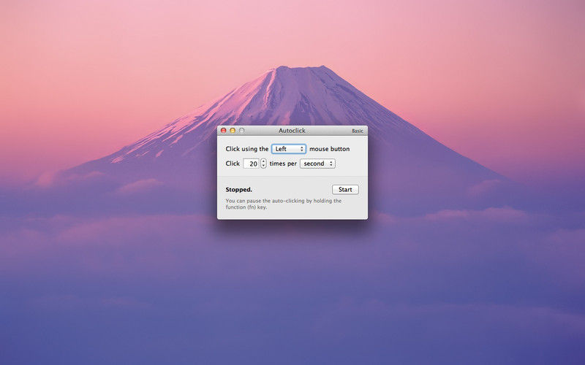Start auto-clicking with the Start button
The width and height of the screenshot is (585, 365).
[345, 190]
